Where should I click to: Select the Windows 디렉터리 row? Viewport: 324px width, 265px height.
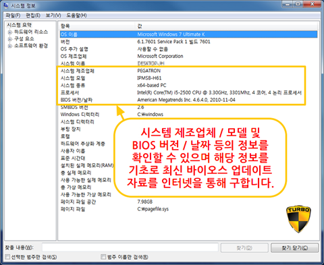point(188,115)
